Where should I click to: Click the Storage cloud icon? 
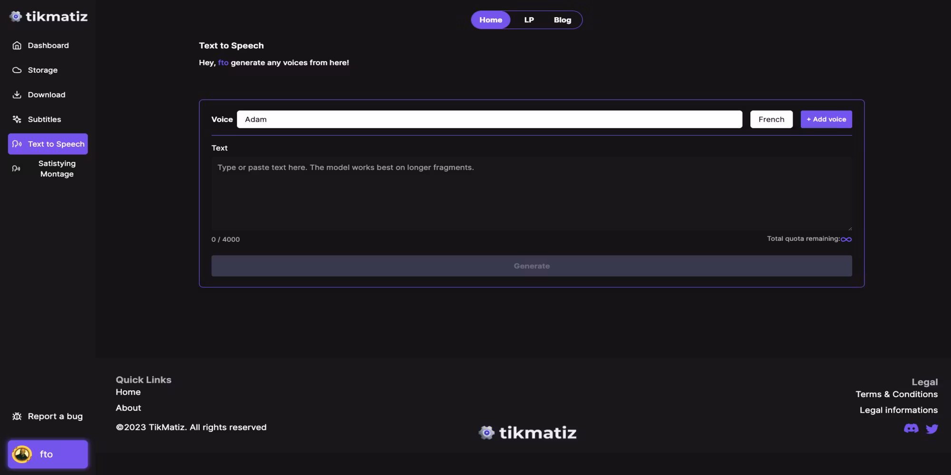(x=17, y=70)
